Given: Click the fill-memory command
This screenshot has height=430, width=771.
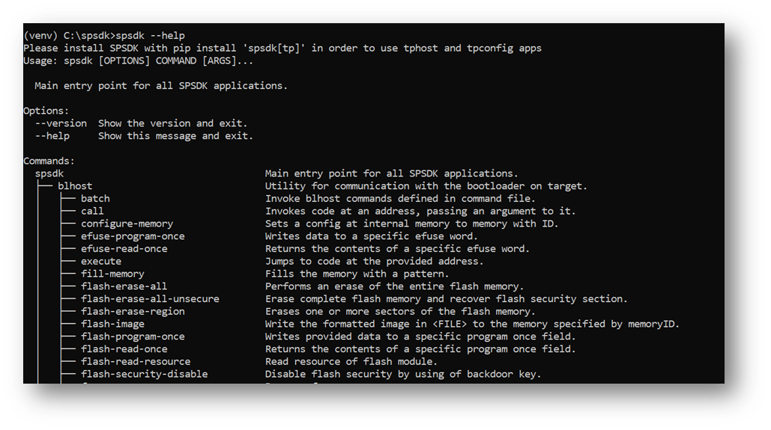Looking at the screenshot, I should (x=112, y=274).
